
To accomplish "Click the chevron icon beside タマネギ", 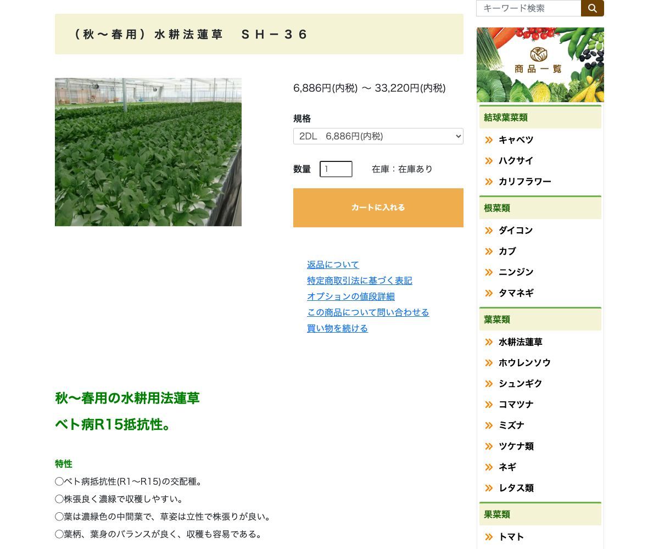I will [488, 293].
